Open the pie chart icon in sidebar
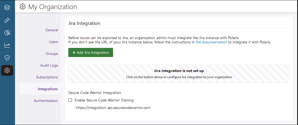Image resolution: width=298 pixels, height=125 pixels. coord(7,33)
